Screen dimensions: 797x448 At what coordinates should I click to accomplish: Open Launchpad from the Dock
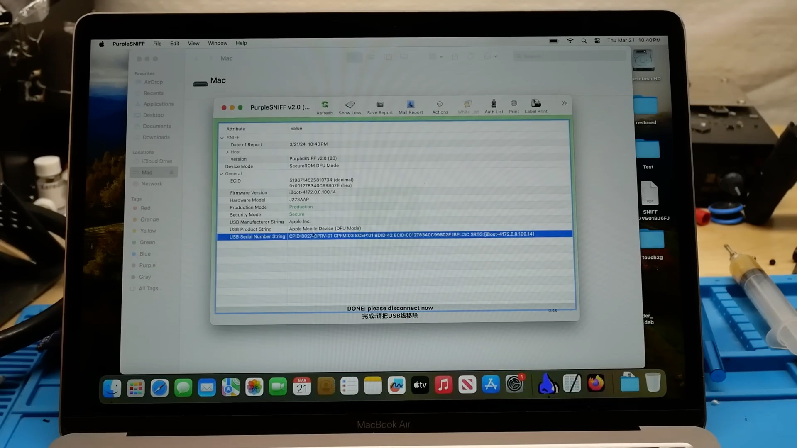coord(136,387)
